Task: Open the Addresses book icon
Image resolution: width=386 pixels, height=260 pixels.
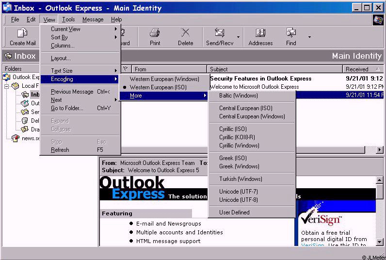Action: coord(260,33)
